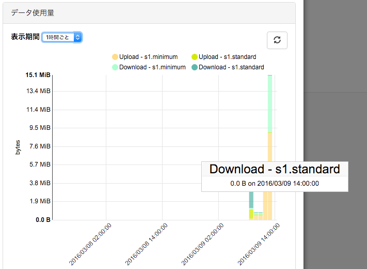Click the bytes y-axis title
This screenshot has height=269, width=367.
pos(18,147)
